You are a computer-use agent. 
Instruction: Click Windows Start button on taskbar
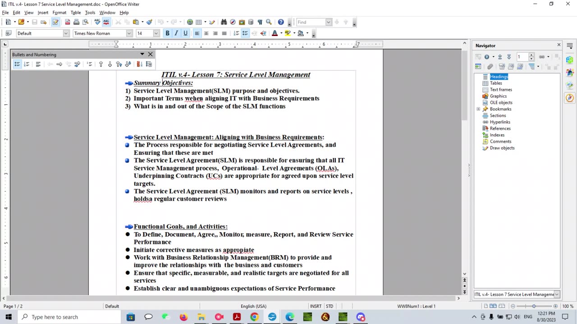click(9, 317)
